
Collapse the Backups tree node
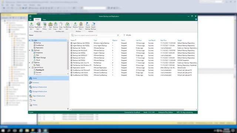30,50
